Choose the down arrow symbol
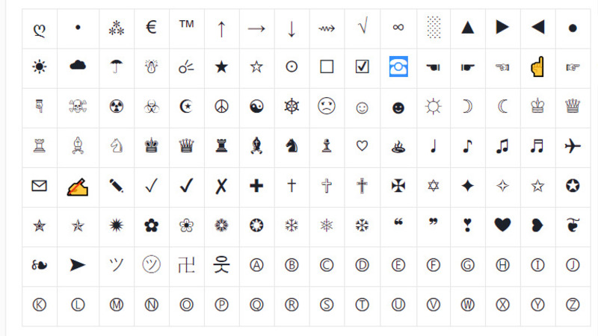Viewport: 598px width, 336px height. (292, 29)
